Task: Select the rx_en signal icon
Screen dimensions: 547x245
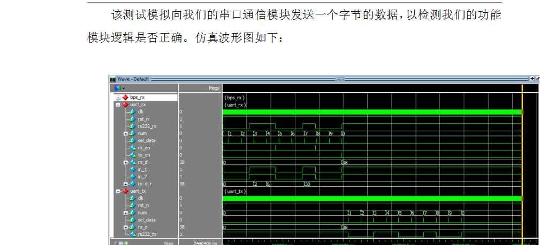Action: coord(133,148)
